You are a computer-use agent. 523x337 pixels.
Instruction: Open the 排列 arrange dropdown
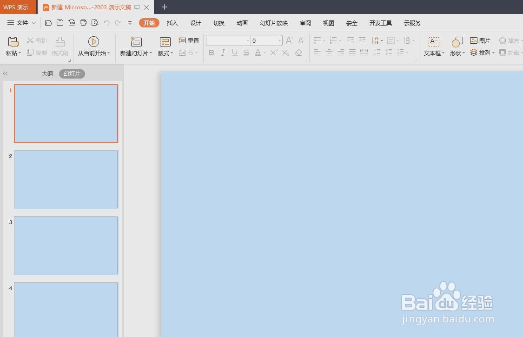click(482, 53)
